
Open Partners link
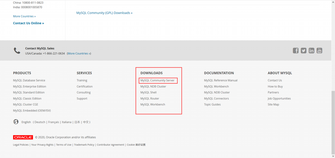coord(273,92)
